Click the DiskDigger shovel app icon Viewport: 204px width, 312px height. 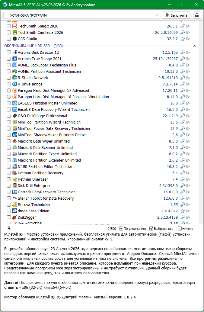(14, 217)
